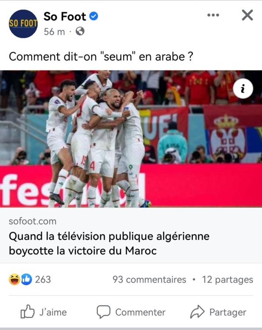This screenshot has width=262, height=330.
Task: View the 263 reactions count
Action: (x=43, y=279)
